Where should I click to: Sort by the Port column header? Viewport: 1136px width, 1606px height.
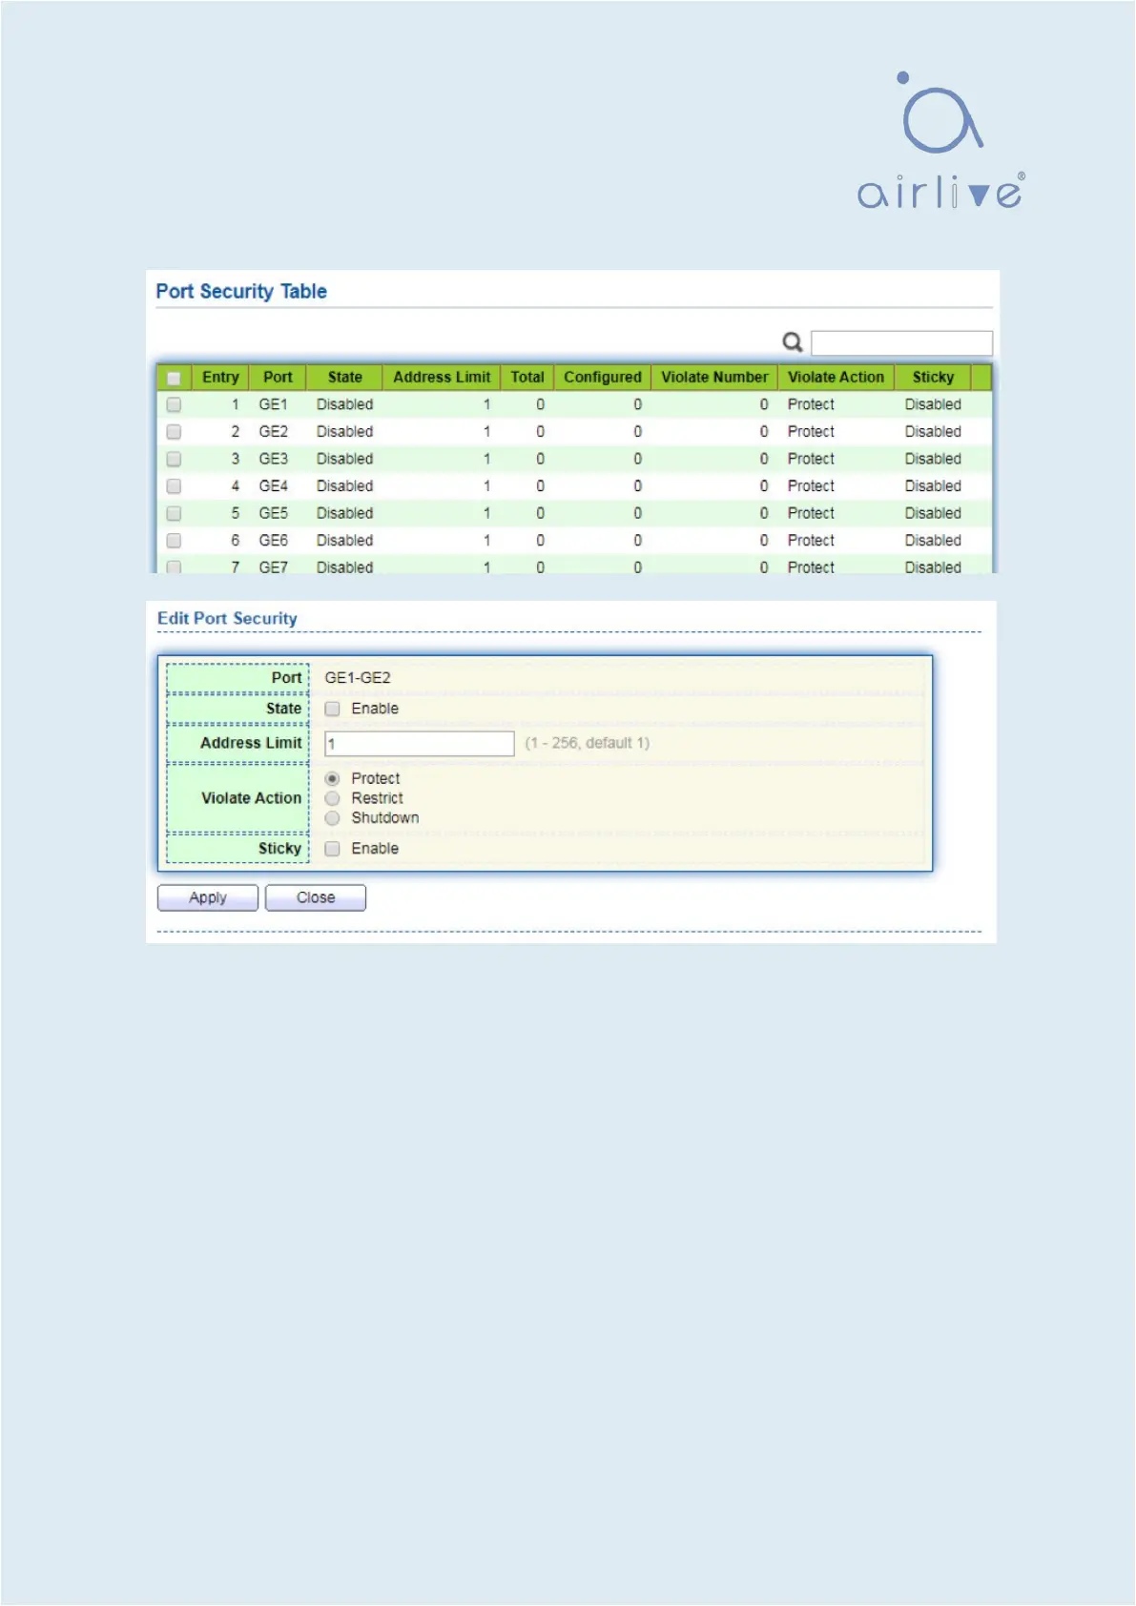tap(278, 378)
